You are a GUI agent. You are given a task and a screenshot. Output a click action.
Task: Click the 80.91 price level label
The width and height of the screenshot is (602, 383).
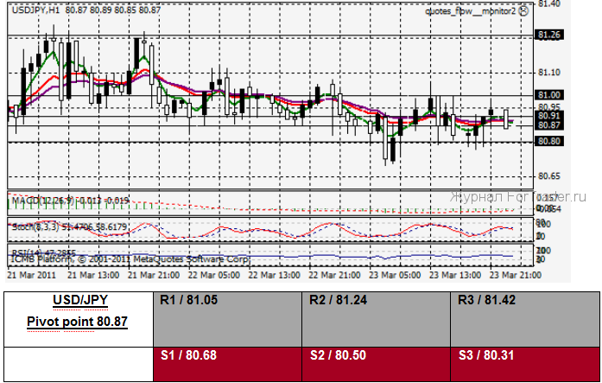549,116
